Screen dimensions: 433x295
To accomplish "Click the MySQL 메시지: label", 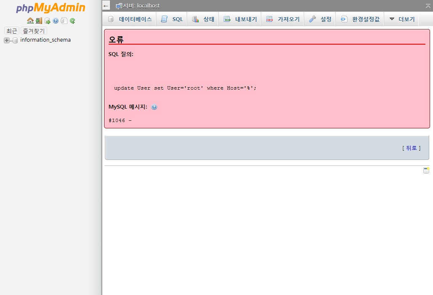I will (128, 107).
